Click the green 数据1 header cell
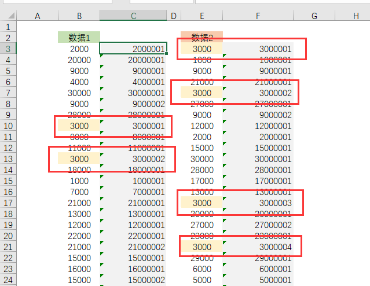 [x=79, y=38]
